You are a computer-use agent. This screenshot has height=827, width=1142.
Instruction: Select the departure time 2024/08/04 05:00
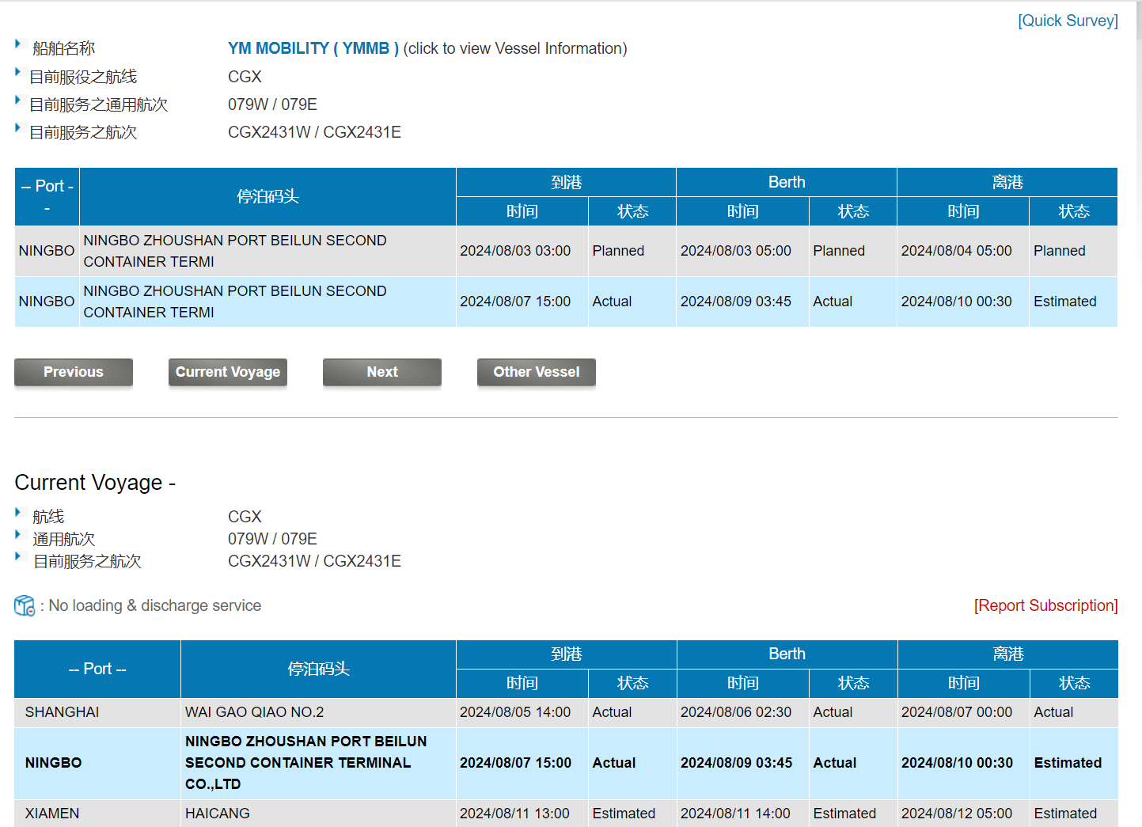[x=957, y=251]
